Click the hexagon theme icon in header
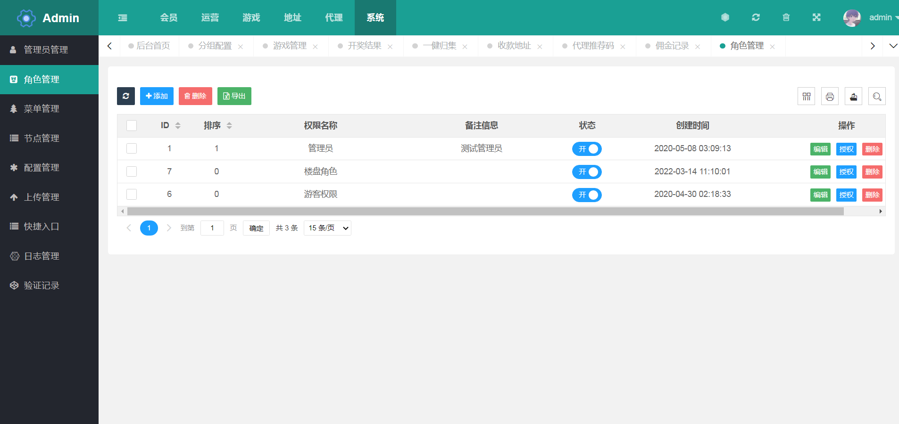The image size is (899, 424). (x=725, y=17)
